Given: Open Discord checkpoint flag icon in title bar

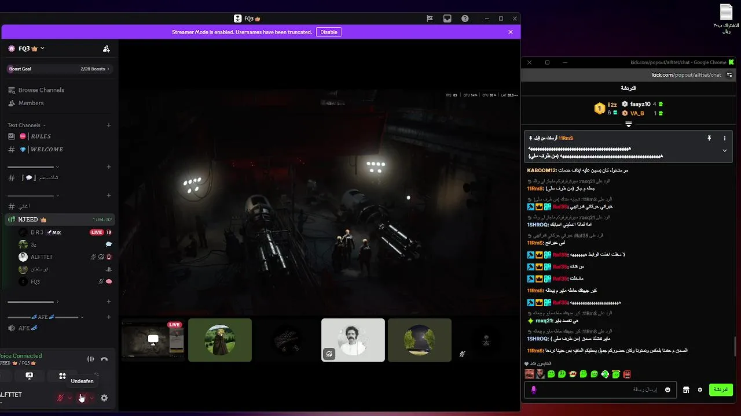Looking at the screenshot, I should point(430,18).
